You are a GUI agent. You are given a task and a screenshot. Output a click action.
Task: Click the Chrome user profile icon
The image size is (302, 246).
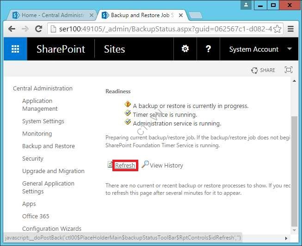246,5
